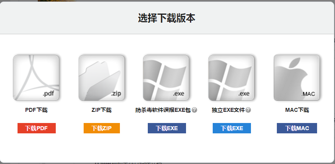Click the PDF下载 label
Image resolution: width=335 pixels, height=164 pixels.
point(36,110)
